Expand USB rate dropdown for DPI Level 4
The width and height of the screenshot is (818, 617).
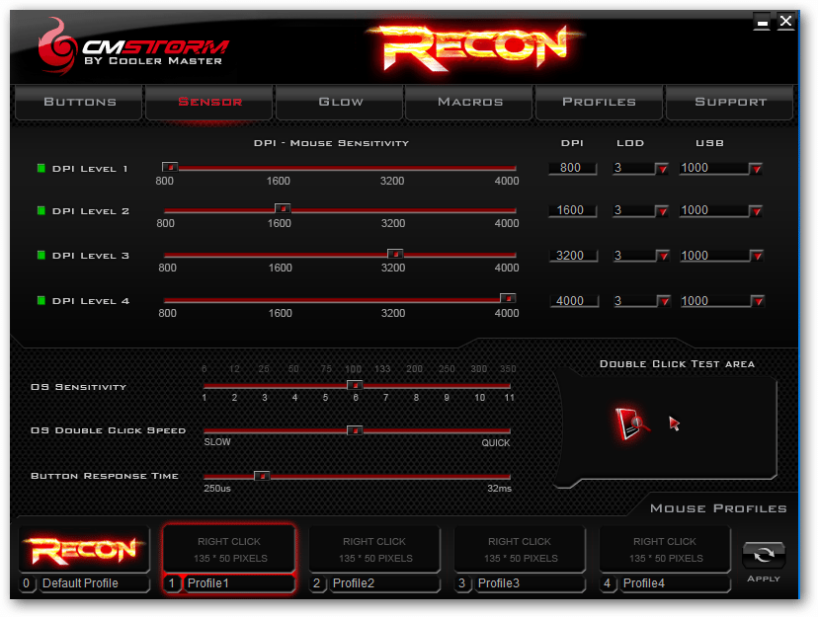pyautogui.click(x=755, y=301)
